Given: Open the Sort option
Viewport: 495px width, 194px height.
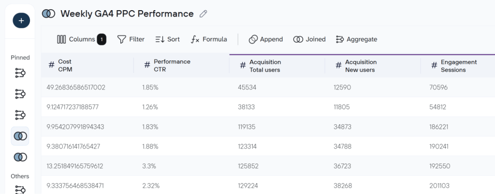Looking at the screenshot, I should click(x=167, y=39).
